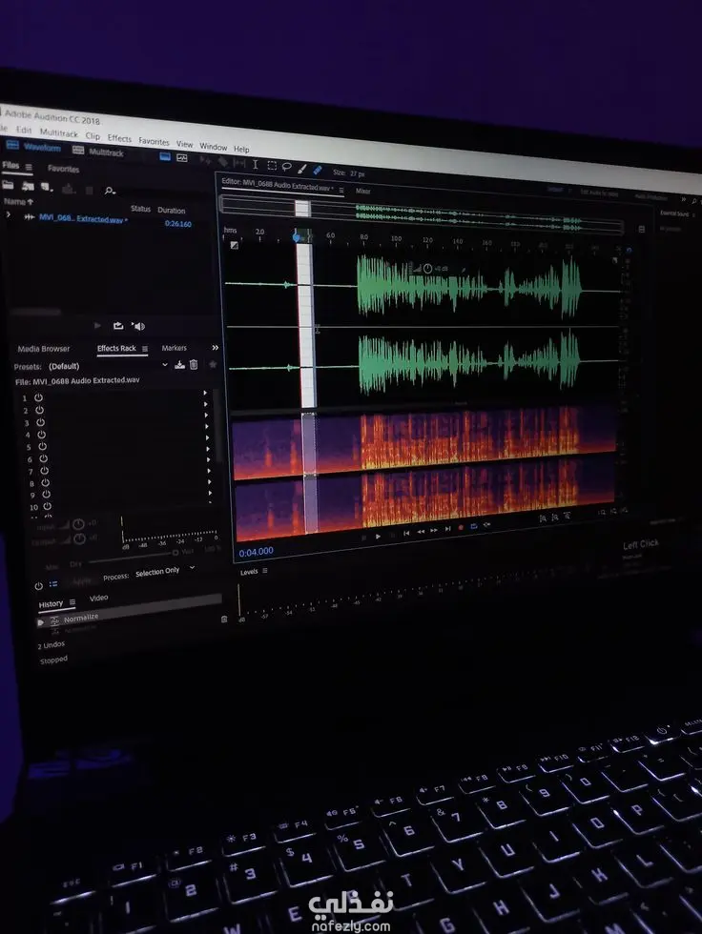Screen dimensions: 702x934
Task: Show the Spectral Frequency Display toolbar icon
Action: point(165,156)
